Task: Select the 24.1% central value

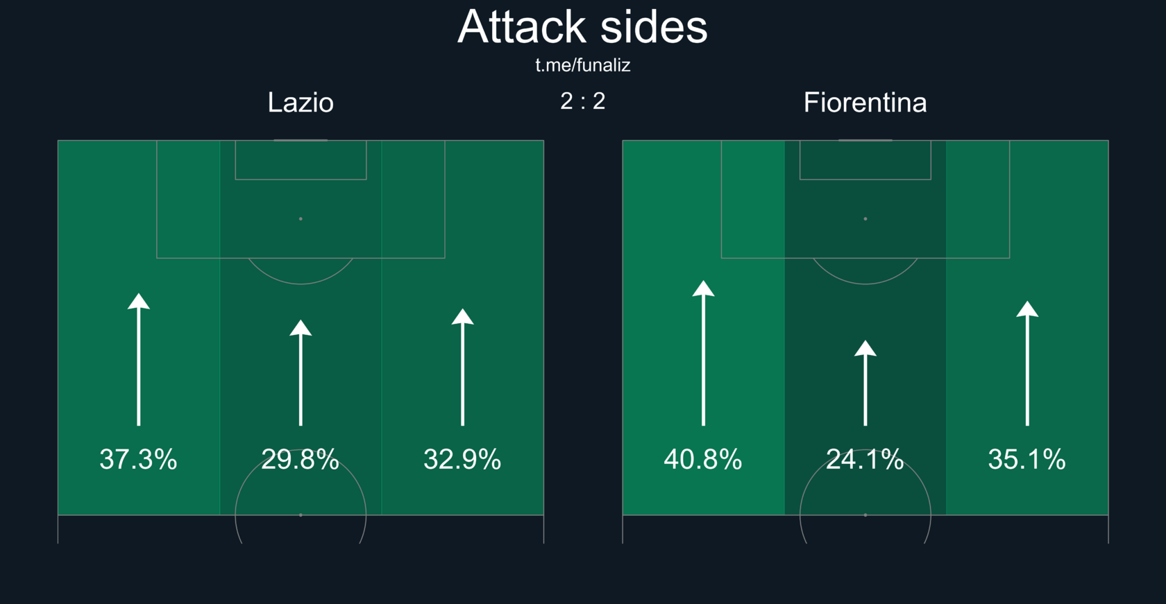Action: [865, 459]
